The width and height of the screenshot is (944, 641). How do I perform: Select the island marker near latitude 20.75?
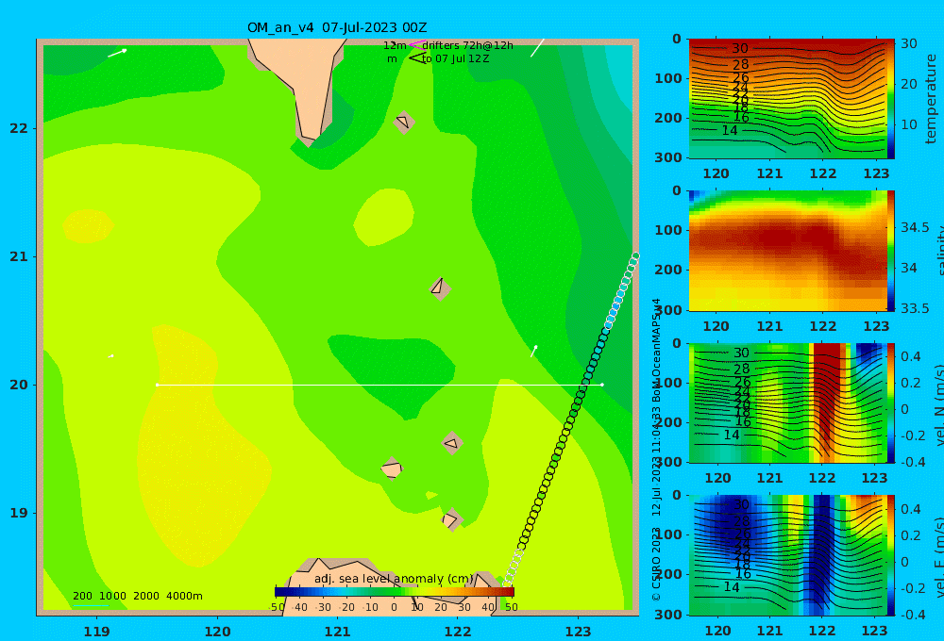click(440, 288)
